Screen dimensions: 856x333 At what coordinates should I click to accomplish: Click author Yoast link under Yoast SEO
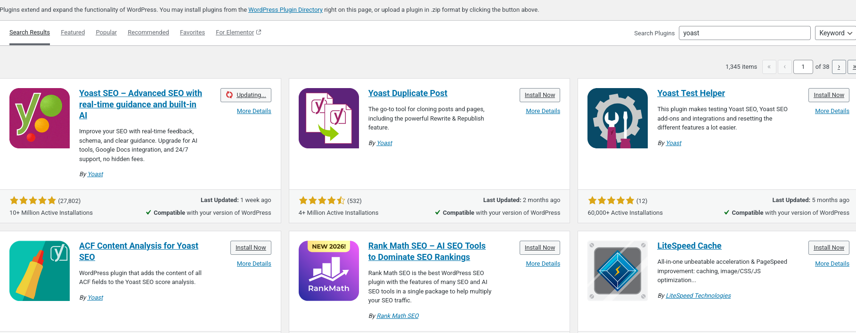pos(95,174)
